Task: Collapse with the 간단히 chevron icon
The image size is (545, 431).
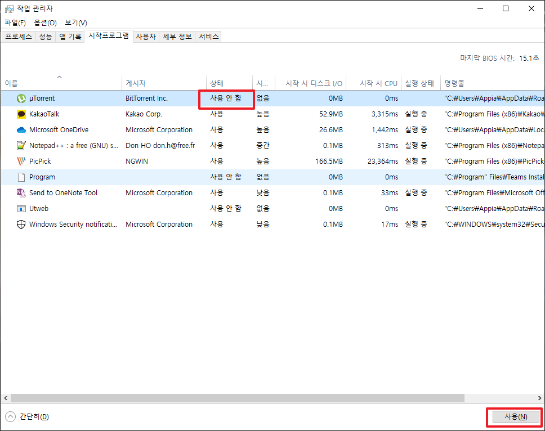Action: coord(11,416)
